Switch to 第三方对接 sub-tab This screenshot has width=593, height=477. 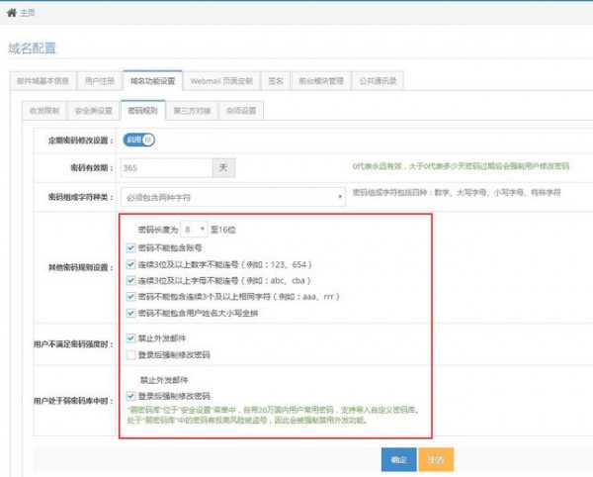click(192, 111)
